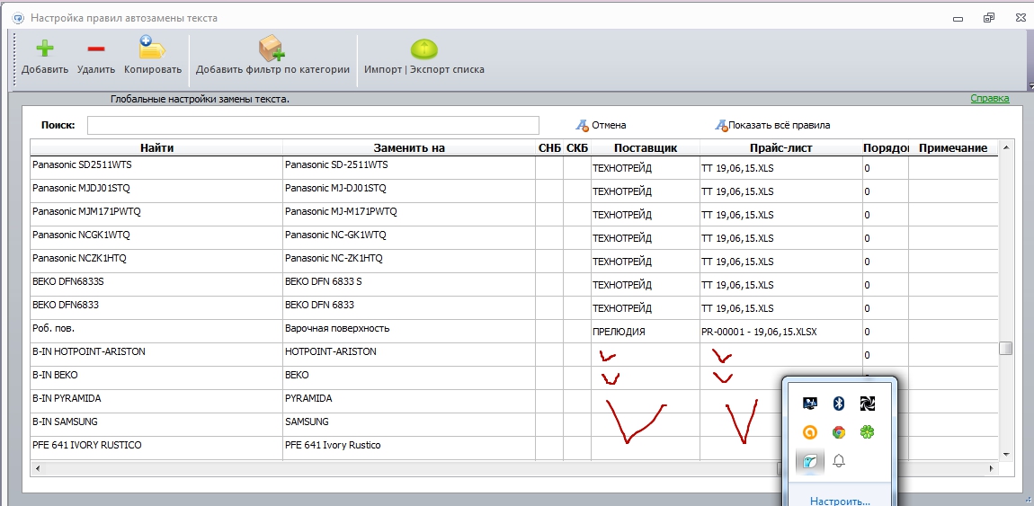This screenshot has width=1034, height=506.
Task: Open the Google Chrome tray icon
Action: [838, 432]
